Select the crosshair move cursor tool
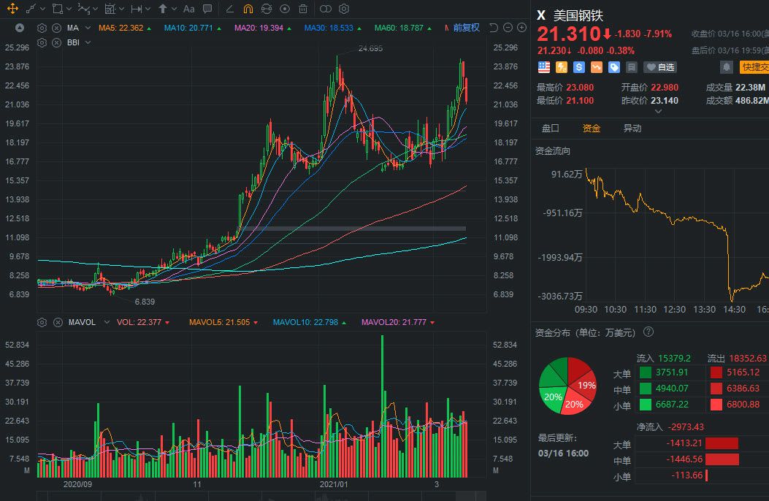The height and width of the screenshot is (501, 769). [12, 9]
